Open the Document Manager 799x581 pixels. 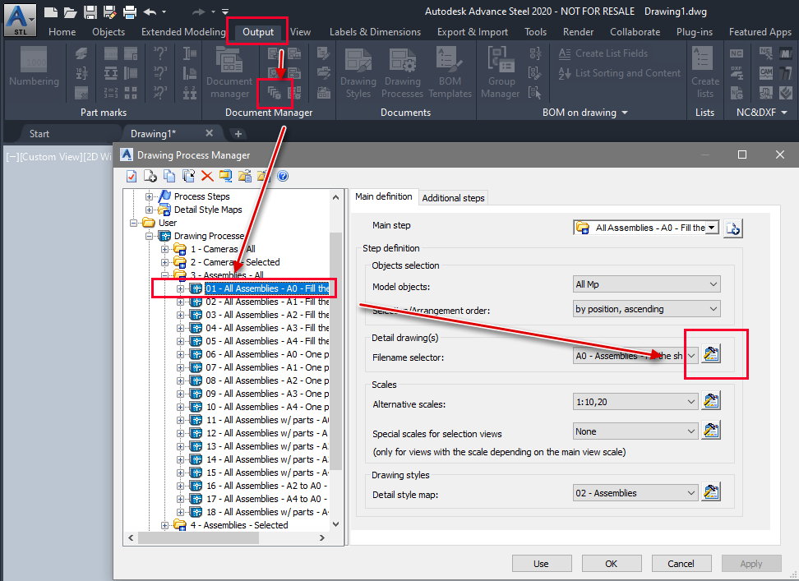[x=229, y=72]
